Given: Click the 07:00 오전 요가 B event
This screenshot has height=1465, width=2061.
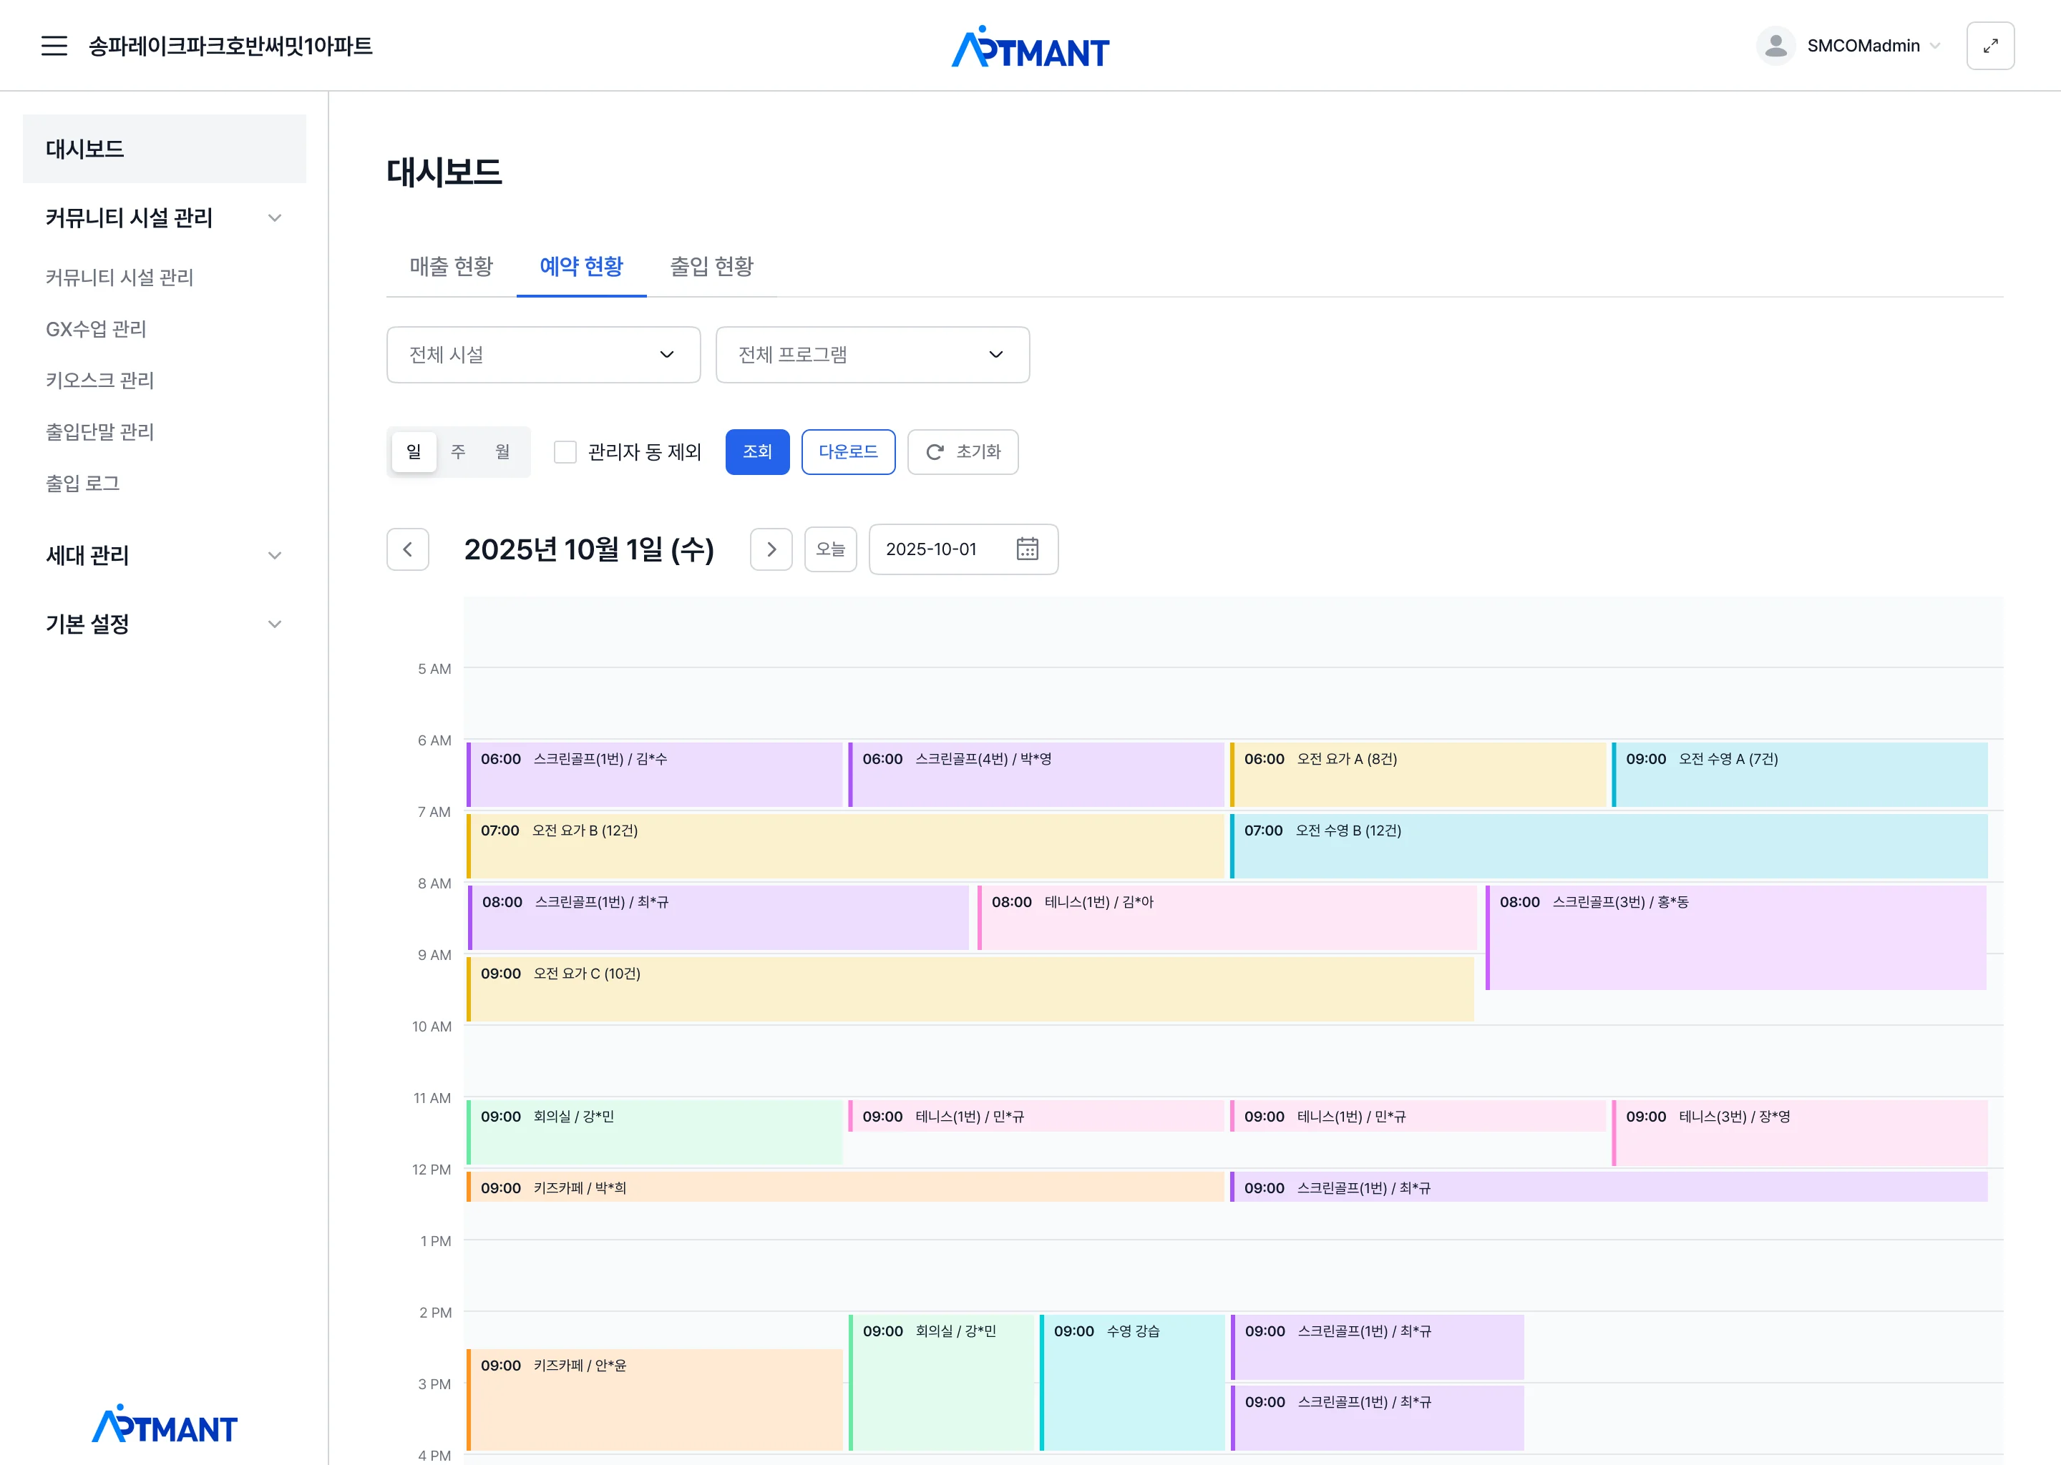Looking at the screenshot, I should 844,846.
